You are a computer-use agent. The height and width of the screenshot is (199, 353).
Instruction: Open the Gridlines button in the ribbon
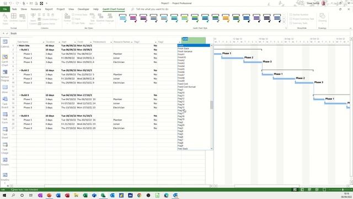(13, 18)
